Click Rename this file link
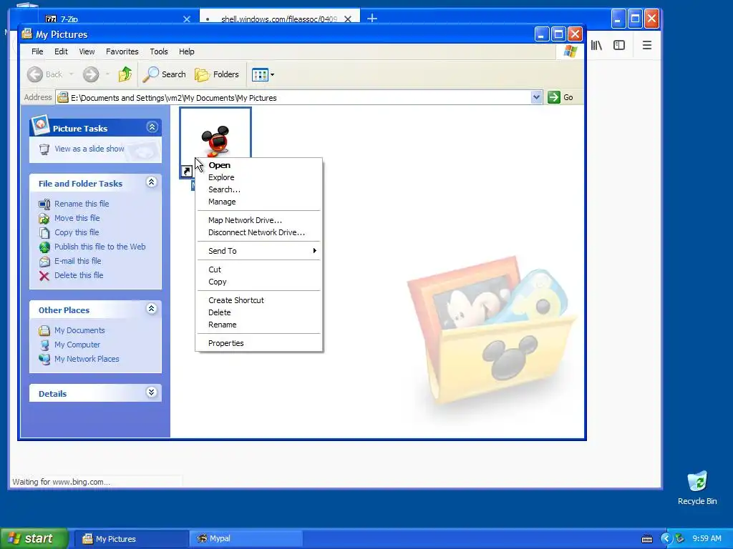This screenshot has height=549, width=733. point(82,204)
